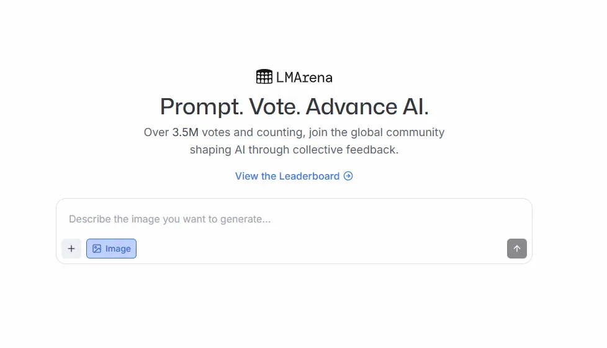Click the "Image" label on the mode chip

118,249
